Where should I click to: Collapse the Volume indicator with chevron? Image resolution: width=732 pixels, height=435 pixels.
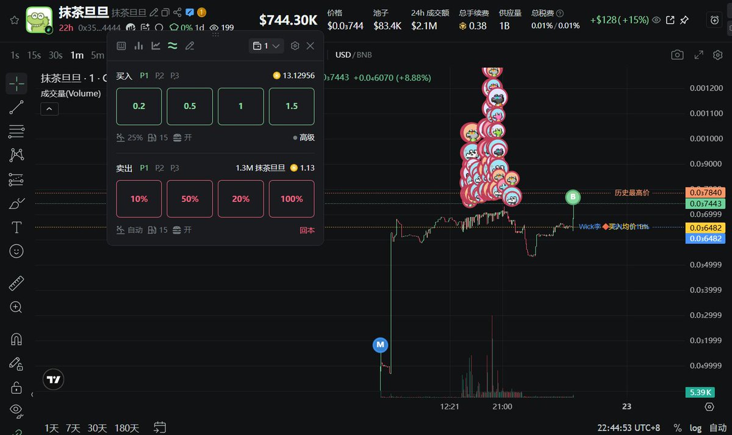49,109
